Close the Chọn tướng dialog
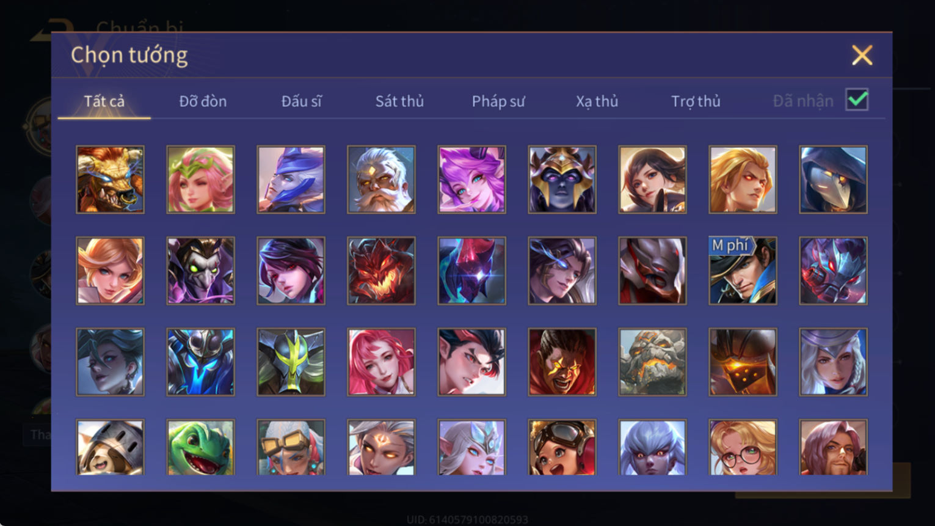The width and height of the screenshot is (935, 526). 862,56
